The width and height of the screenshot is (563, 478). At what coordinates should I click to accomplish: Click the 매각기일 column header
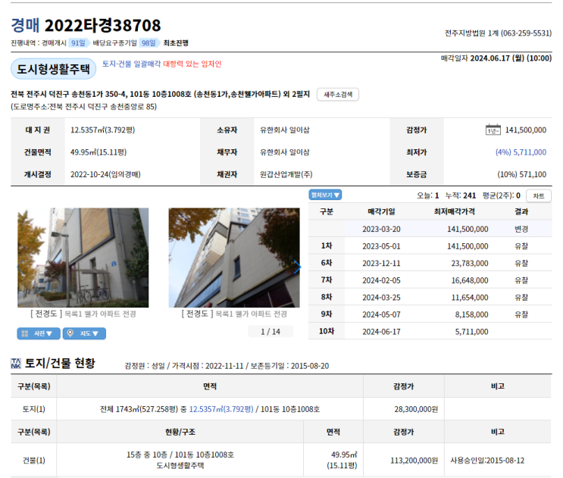381,211
